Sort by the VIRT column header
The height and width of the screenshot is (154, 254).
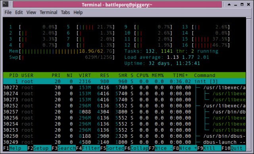tap(85, 75)
